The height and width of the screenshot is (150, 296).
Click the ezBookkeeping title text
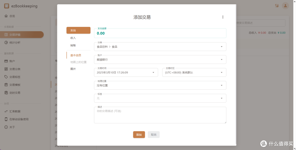(24, 6)
